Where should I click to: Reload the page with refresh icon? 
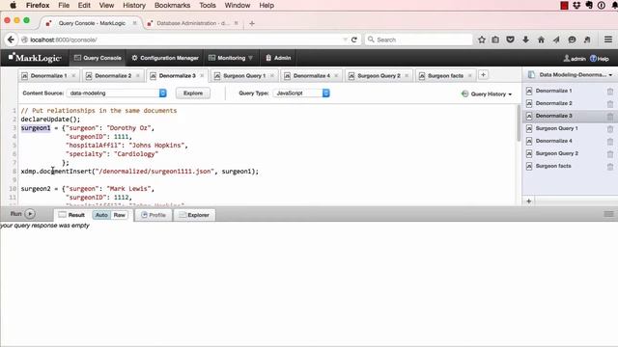(x=354, y=40)
